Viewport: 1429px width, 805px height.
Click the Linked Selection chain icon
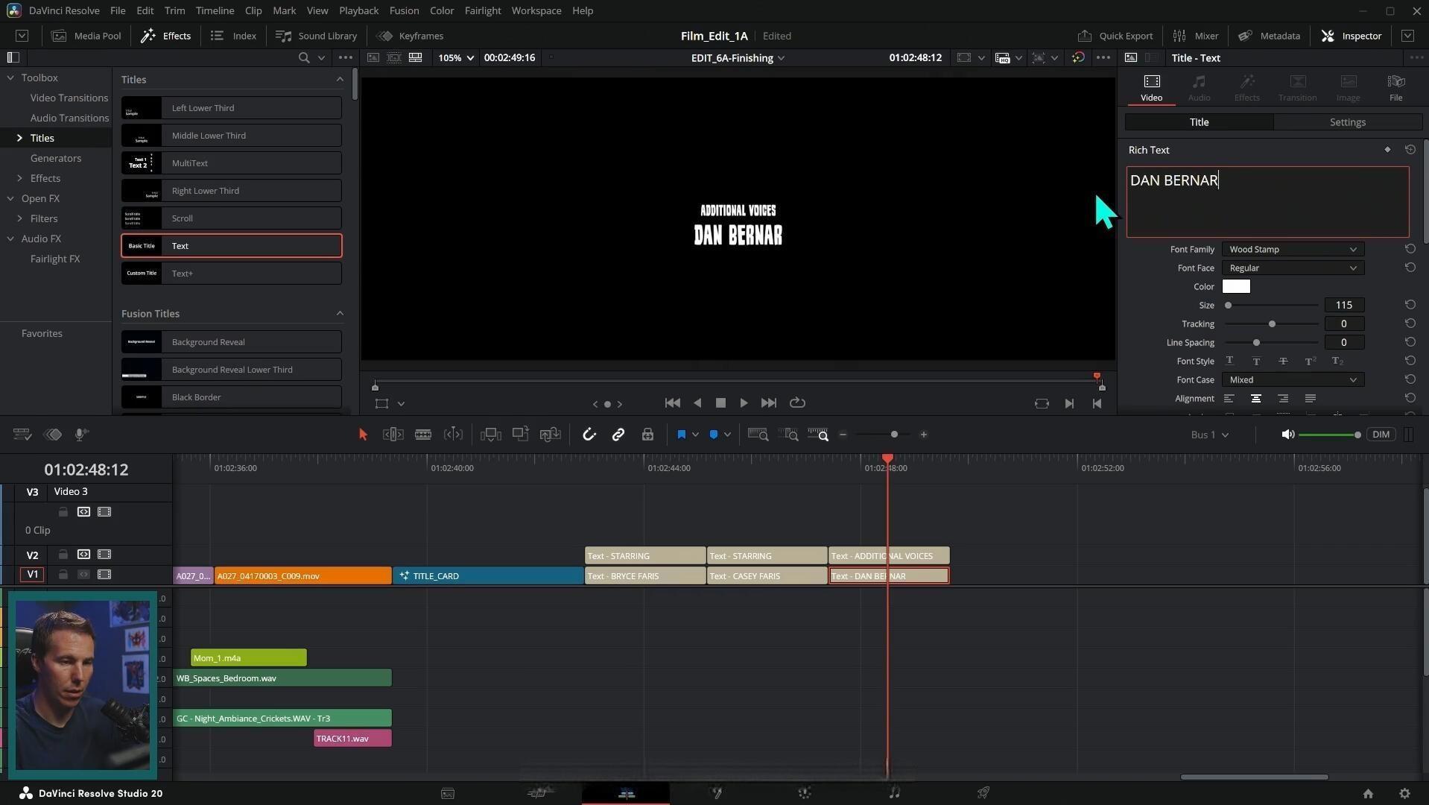(618, 435)
